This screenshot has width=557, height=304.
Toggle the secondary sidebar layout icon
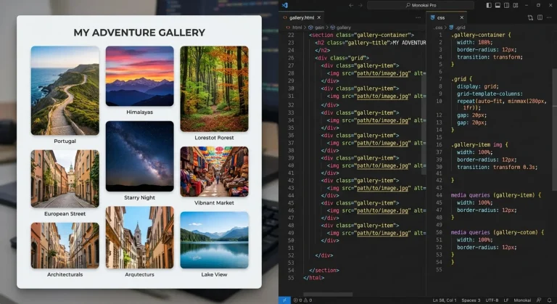click(506, 5)
